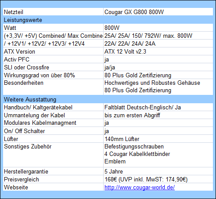
Task: Select 'ja' beside Modulares Kabelmanagment
Action: click(x=107, y=123)
